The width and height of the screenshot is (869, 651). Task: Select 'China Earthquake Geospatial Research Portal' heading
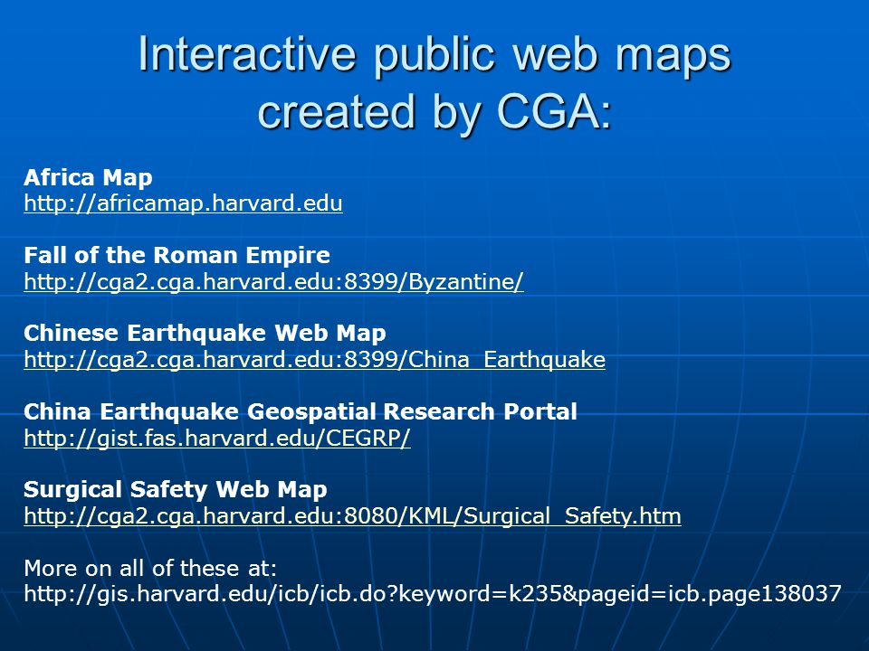[301, 411]
